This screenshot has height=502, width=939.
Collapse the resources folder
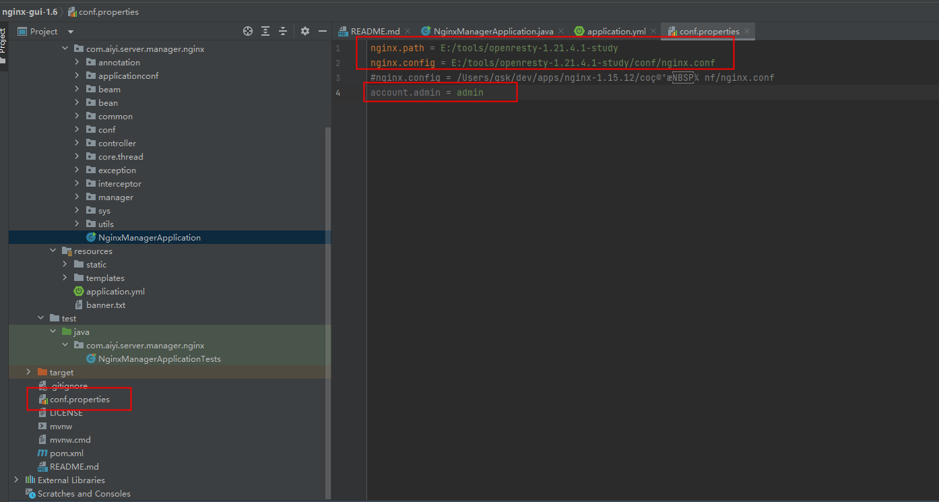(53, 251)
